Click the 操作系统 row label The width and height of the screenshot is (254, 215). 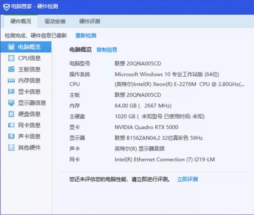80,74
